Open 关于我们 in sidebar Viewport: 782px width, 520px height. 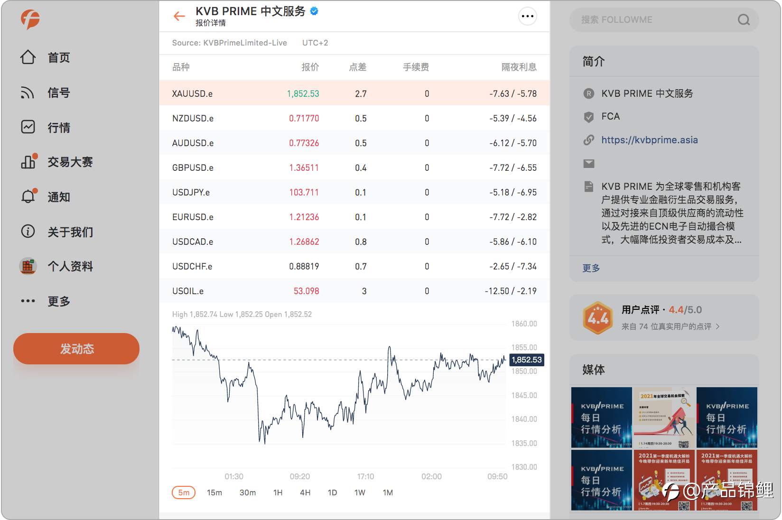[70, 232]
